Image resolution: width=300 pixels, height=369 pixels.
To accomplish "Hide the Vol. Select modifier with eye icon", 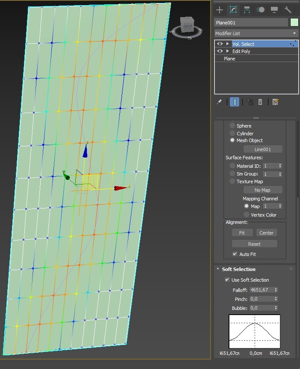I will tap(220, 44).
